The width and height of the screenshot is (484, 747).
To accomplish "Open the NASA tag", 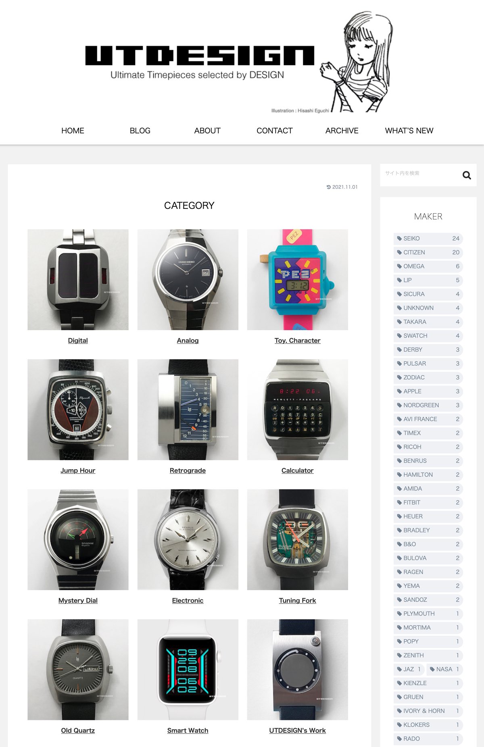I will tap(444, 669).
